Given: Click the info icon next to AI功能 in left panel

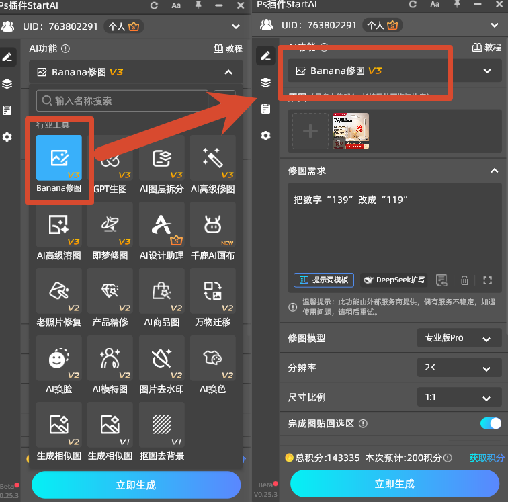Looking at the screenshot, I should click(x=65, y=48).
